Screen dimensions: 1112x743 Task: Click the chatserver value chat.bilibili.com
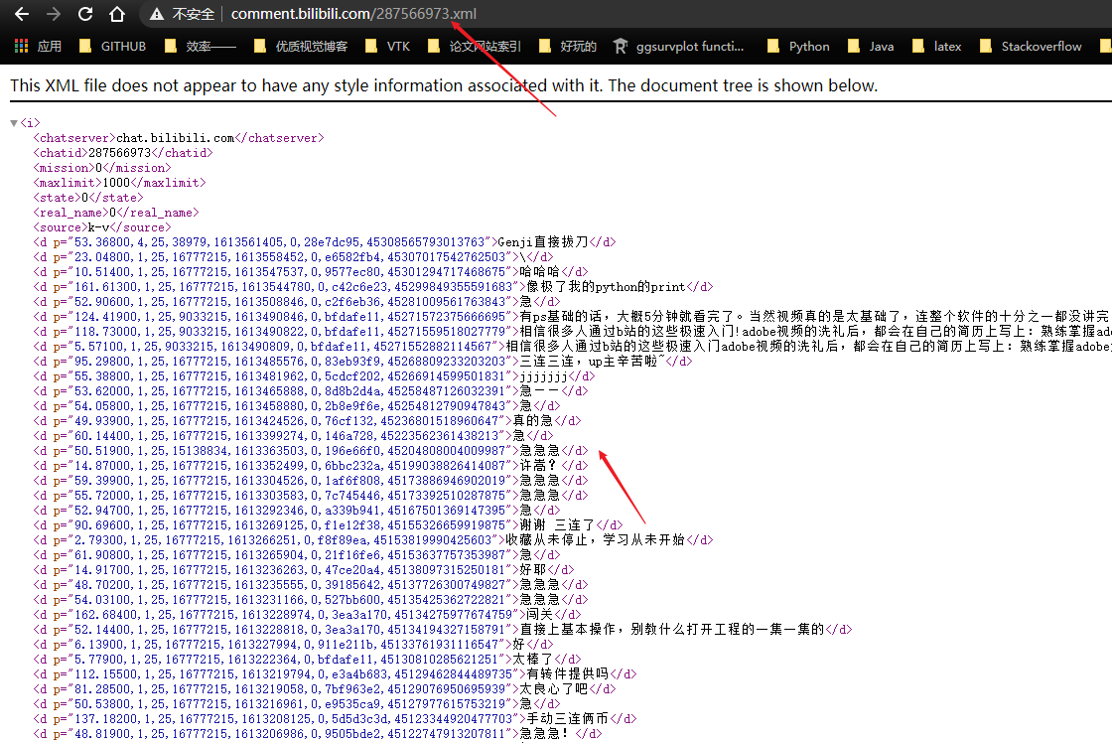176,138
